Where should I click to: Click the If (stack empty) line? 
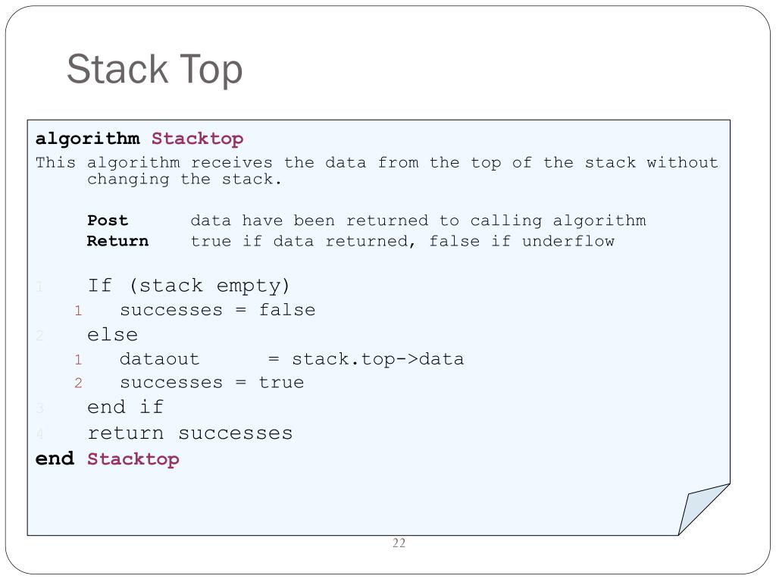click(188, 286)
